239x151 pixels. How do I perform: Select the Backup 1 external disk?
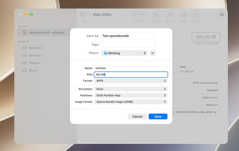pyautogui.click(x=36, y=55)
